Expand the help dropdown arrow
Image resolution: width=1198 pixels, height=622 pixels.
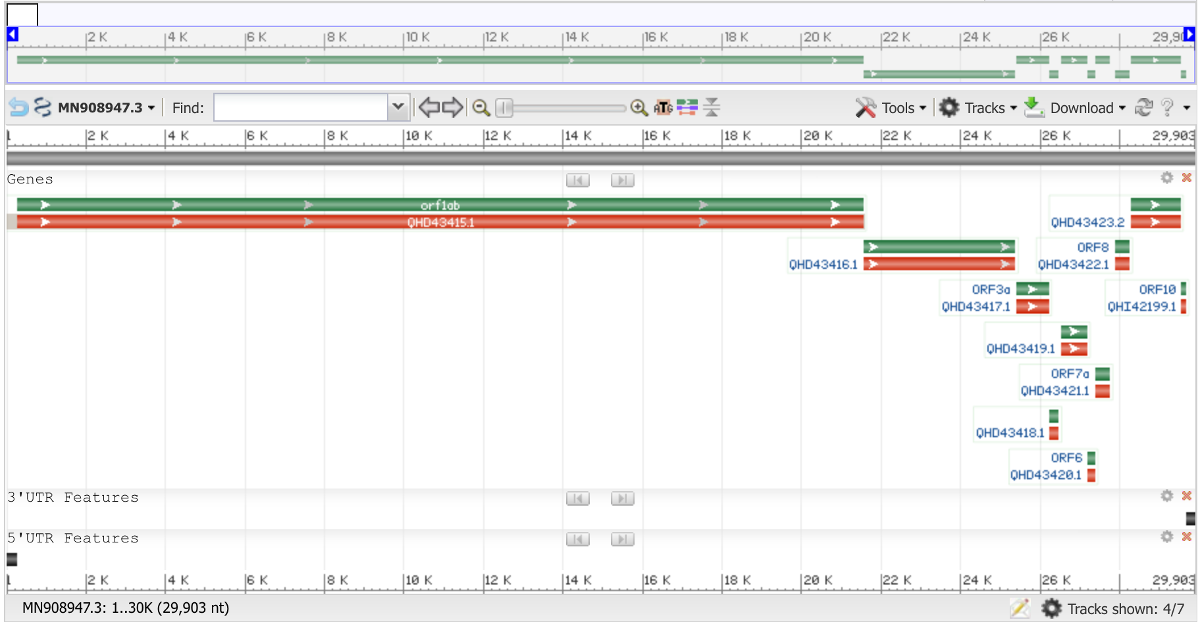(1186, 108)
